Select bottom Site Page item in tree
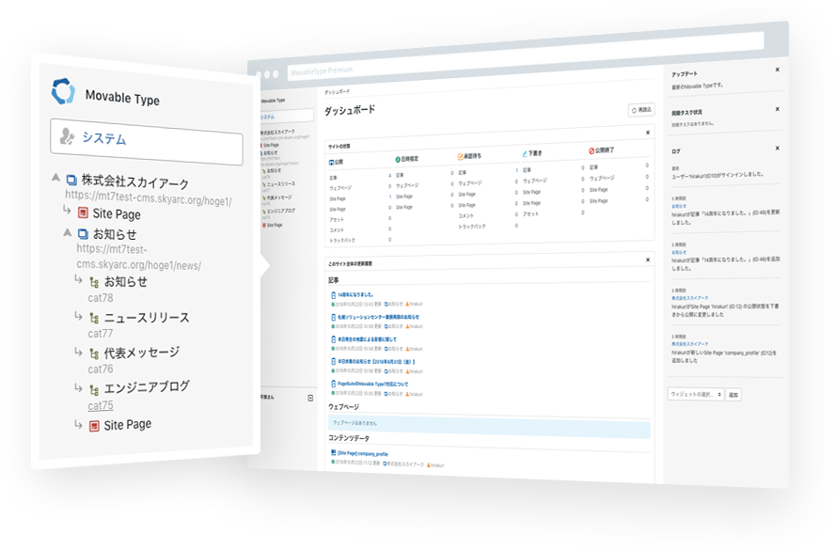836x550 pixels. (128, 425)
